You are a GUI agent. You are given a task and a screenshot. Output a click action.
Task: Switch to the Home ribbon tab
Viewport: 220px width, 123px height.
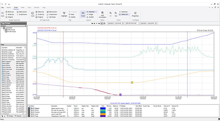tap(9, 8)
